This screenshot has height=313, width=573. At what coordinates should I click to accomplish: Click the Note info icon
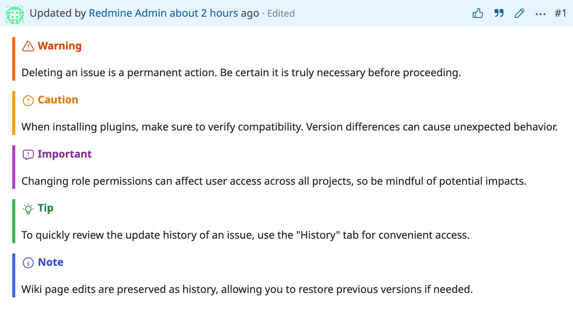28,263
